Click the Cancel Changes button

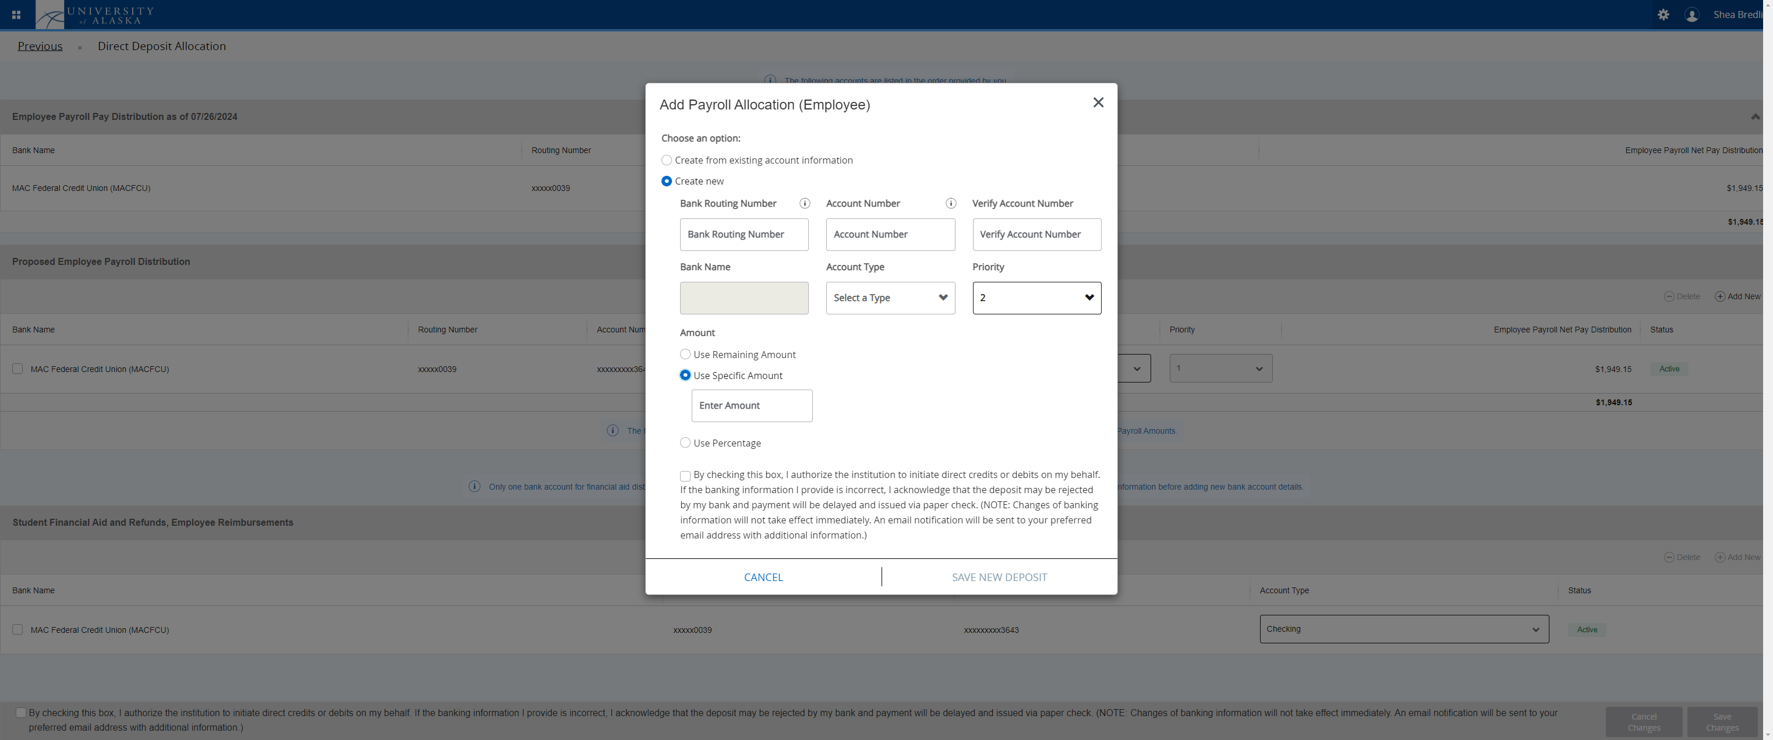pos(1644,722)
